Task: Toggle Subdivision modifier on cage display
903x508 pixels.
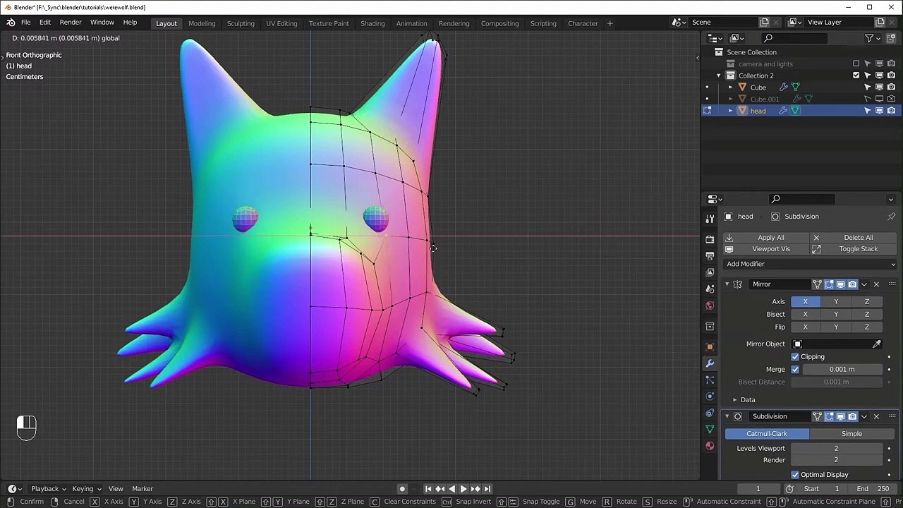Action: (817, 416)
